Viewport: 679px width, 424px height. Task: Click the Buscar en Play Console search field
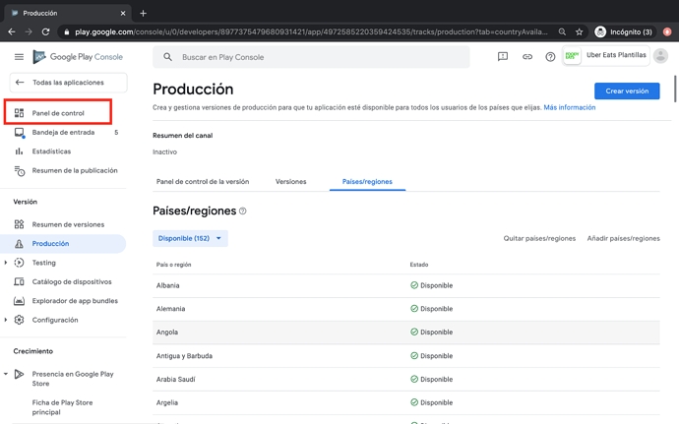tap(310, 57)
